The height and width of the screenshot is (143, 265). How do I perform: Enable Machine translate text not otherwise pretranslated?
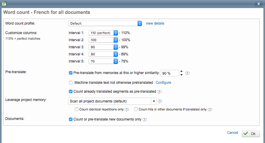click(70, 83)
